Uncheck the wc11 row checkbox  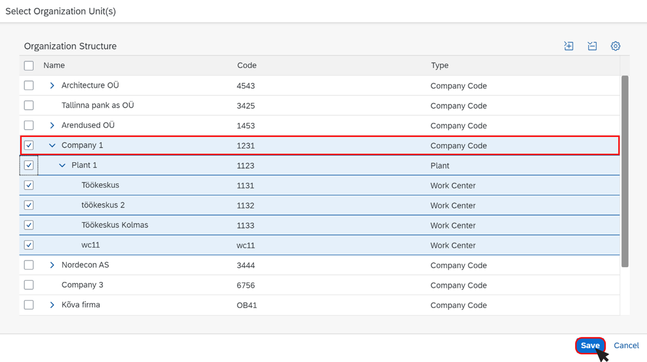tap(29, 245)
